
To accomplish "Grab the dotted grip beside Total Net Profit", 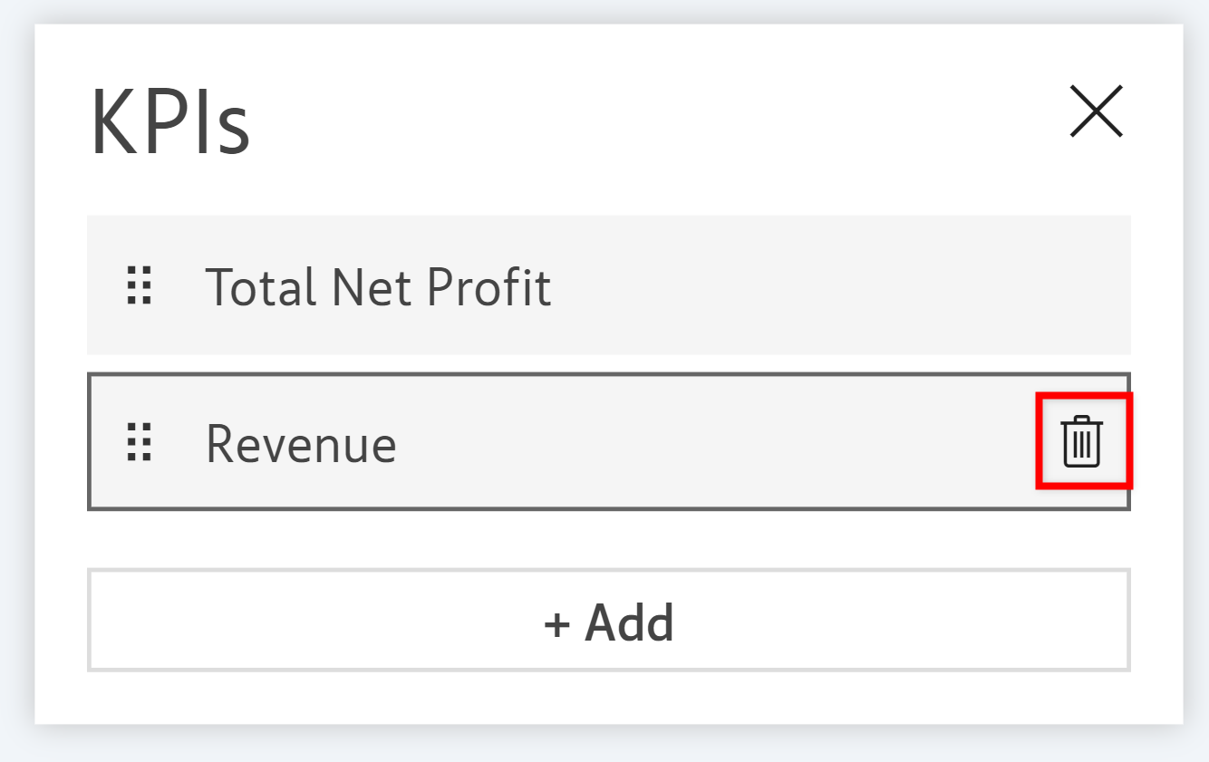I will tap(140, 286).
